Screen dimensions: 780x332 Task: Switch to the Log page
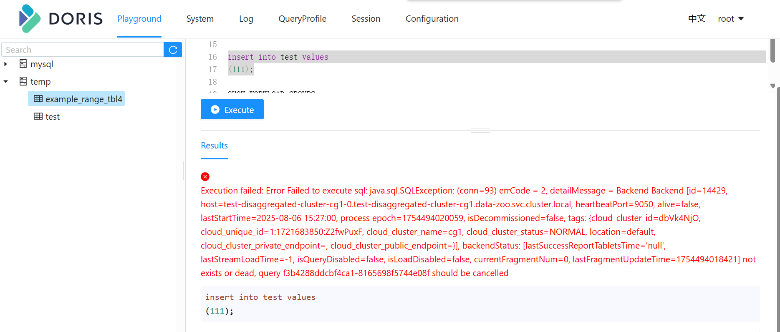coord(246,19)
